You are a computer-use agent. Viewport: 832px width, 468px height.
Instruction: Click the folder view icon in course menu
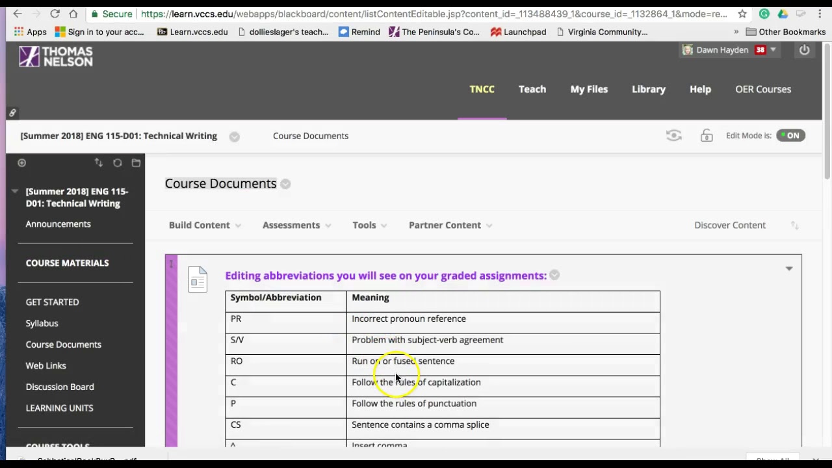(x=136, y=162)
